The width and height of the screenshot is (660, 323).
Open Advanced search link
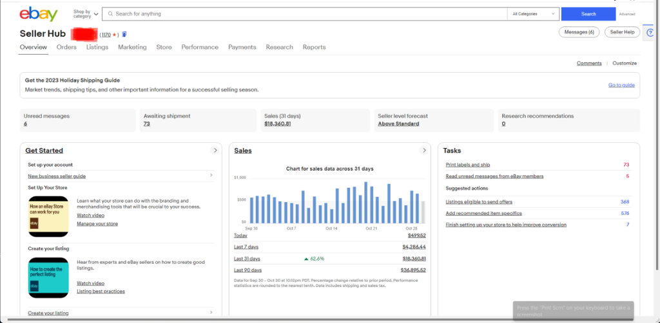tap(626, 14)
